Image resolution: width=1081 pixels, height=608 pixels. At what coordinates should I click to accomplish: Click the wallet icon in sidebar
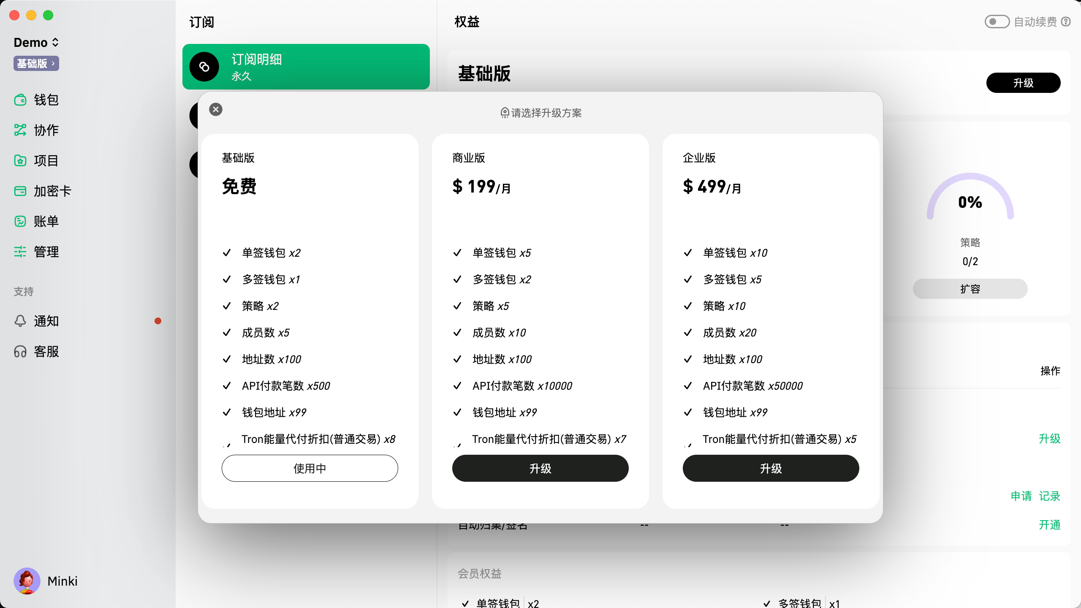tap(20, 100)
